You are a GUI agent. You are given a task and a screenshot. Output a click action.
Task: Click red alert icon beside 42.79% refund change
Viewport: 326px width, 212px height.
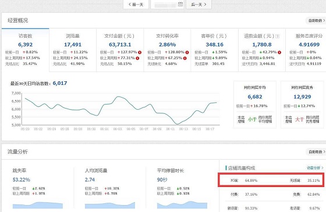279,52
